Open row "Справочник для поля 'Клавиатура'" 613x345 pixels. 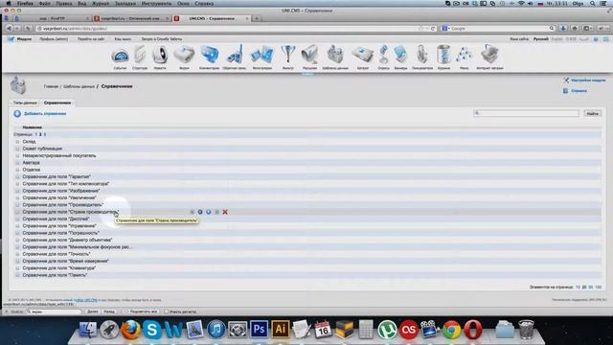[x=59, y=268]
